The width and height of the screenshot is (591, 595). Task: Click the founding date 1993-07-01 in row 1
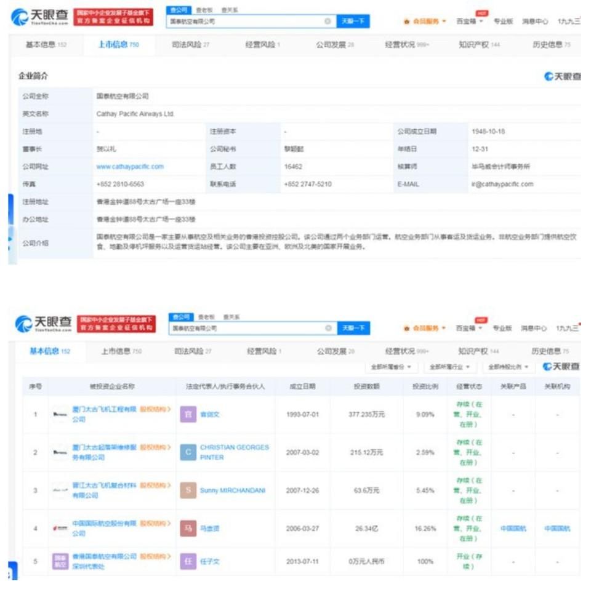302,414
